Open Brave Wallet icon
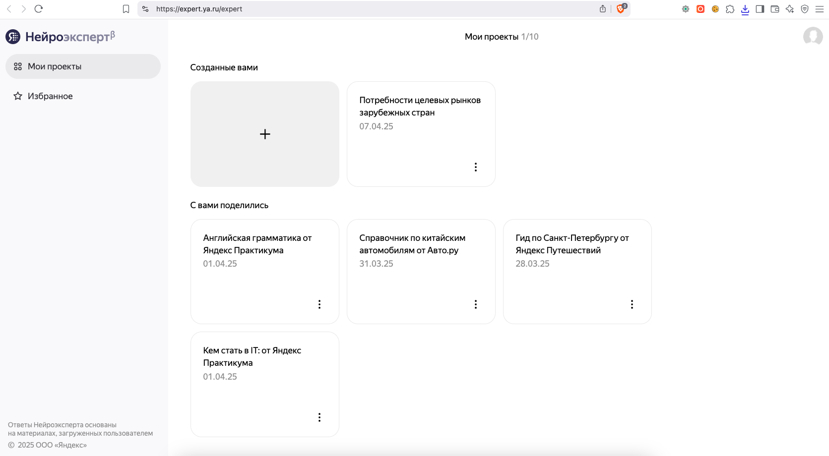The height and width of the screenshot is (456, 829). [775, 9]
